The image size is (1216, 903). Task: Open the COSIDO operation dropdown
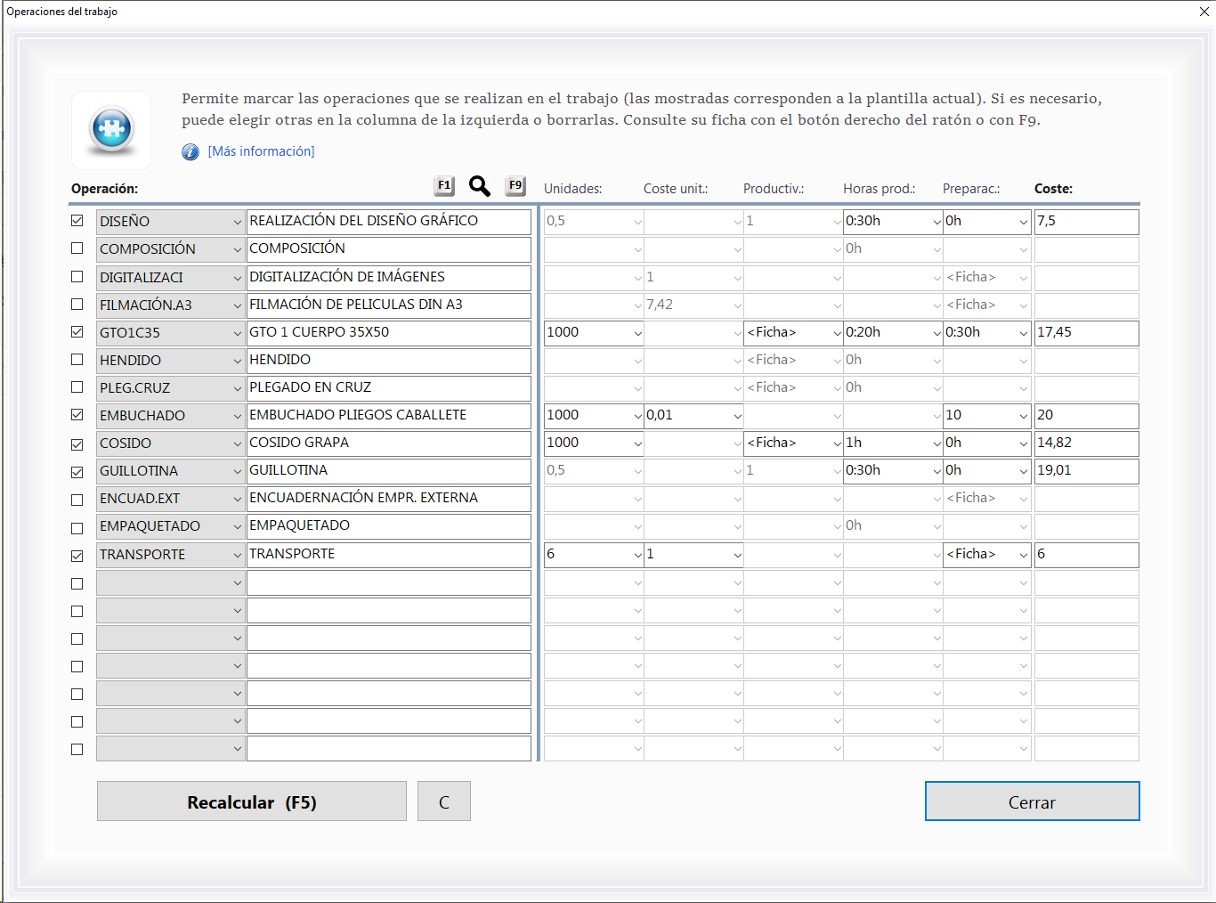click(237, 443)
